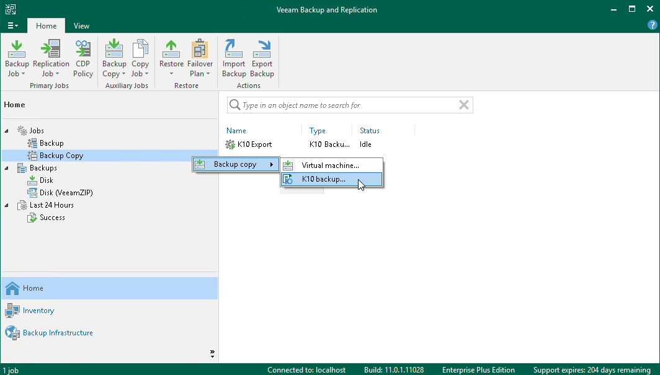
Task: Click the Backup Copy node gear icon
Action: tap(32, 156)
